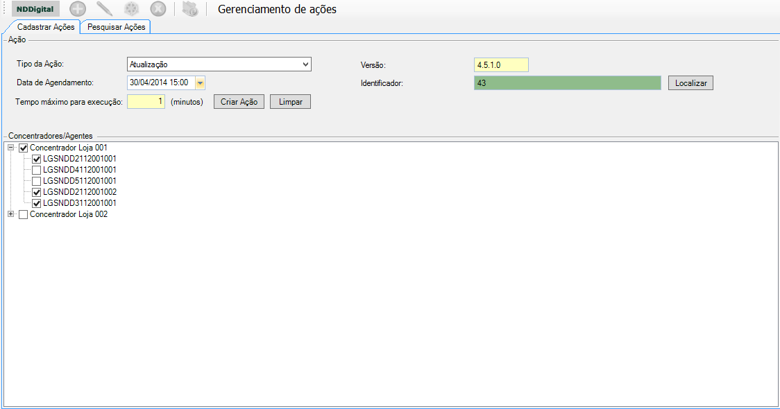Click the edit pencil toolbar icon
Screen dimensions: 780x409
[x=104, y=9]
